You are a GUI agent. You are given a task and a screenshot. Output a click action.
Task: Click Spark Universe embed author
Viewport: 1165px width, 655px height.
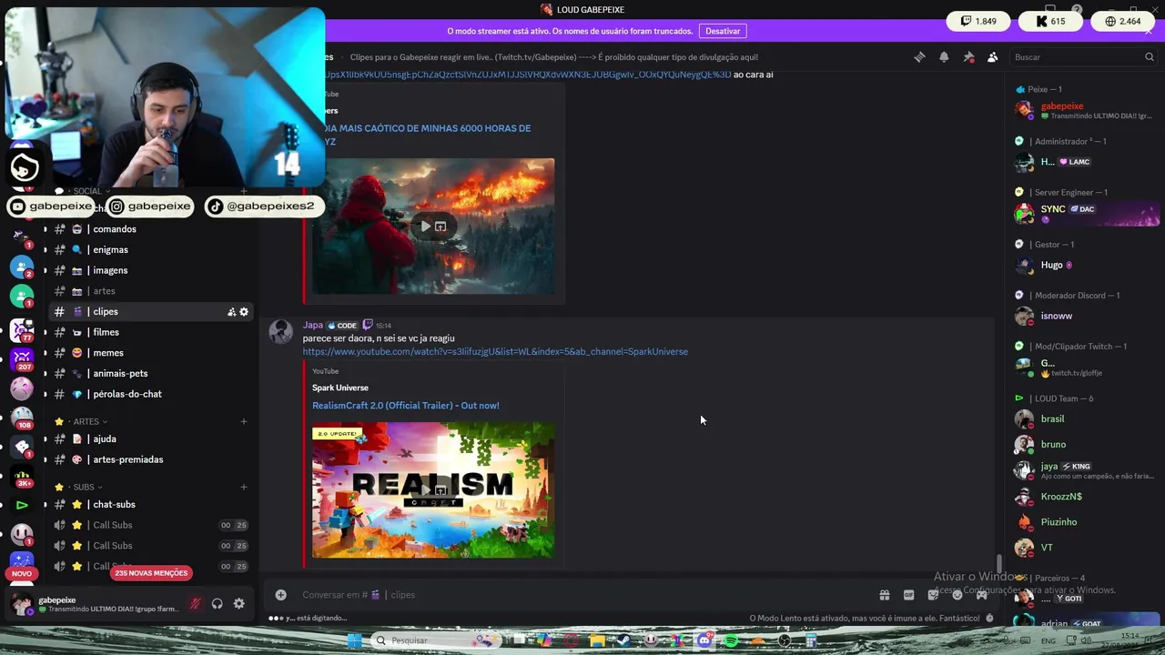(340, 388)
